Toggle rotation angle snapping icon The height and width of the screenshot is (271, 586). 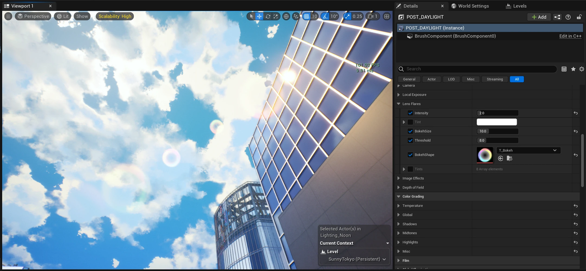[x=325, y=16]
